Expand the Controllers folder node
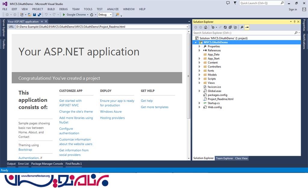 coord(199,67)
